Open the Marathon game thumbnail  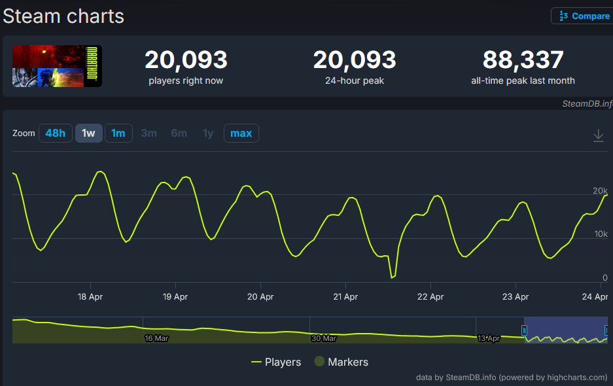click(x=57, y=66)
